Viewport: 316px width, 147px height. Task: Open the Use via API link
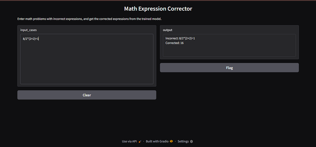click(x=132, y=141)
